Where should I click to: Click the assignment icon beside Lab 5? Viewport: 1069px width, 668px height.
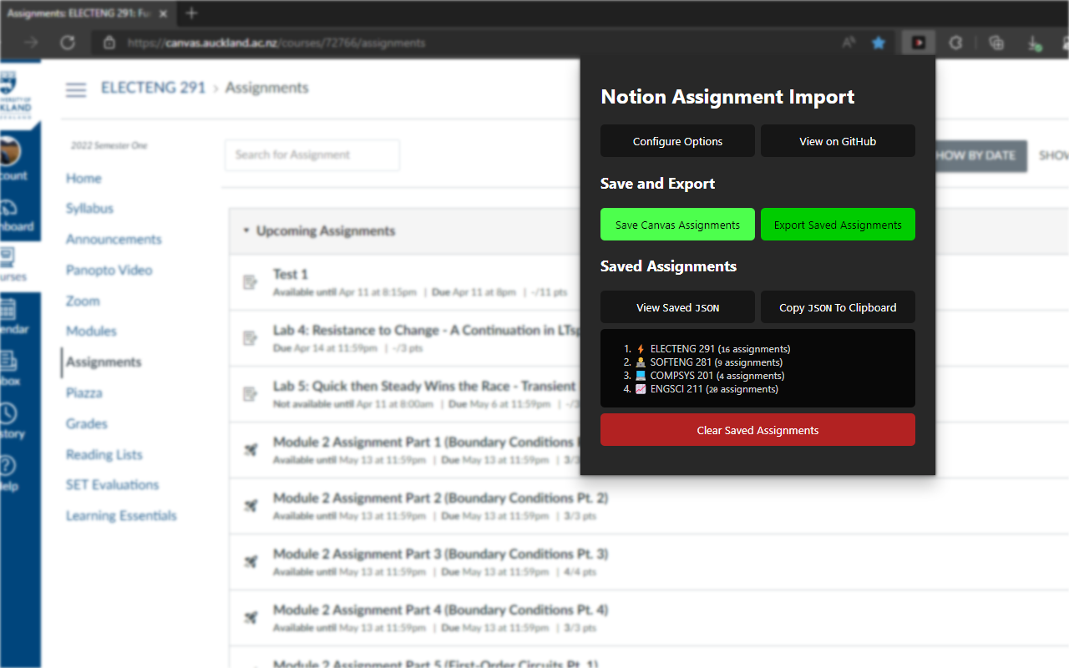pyautogui.click(x=250, y=394)
